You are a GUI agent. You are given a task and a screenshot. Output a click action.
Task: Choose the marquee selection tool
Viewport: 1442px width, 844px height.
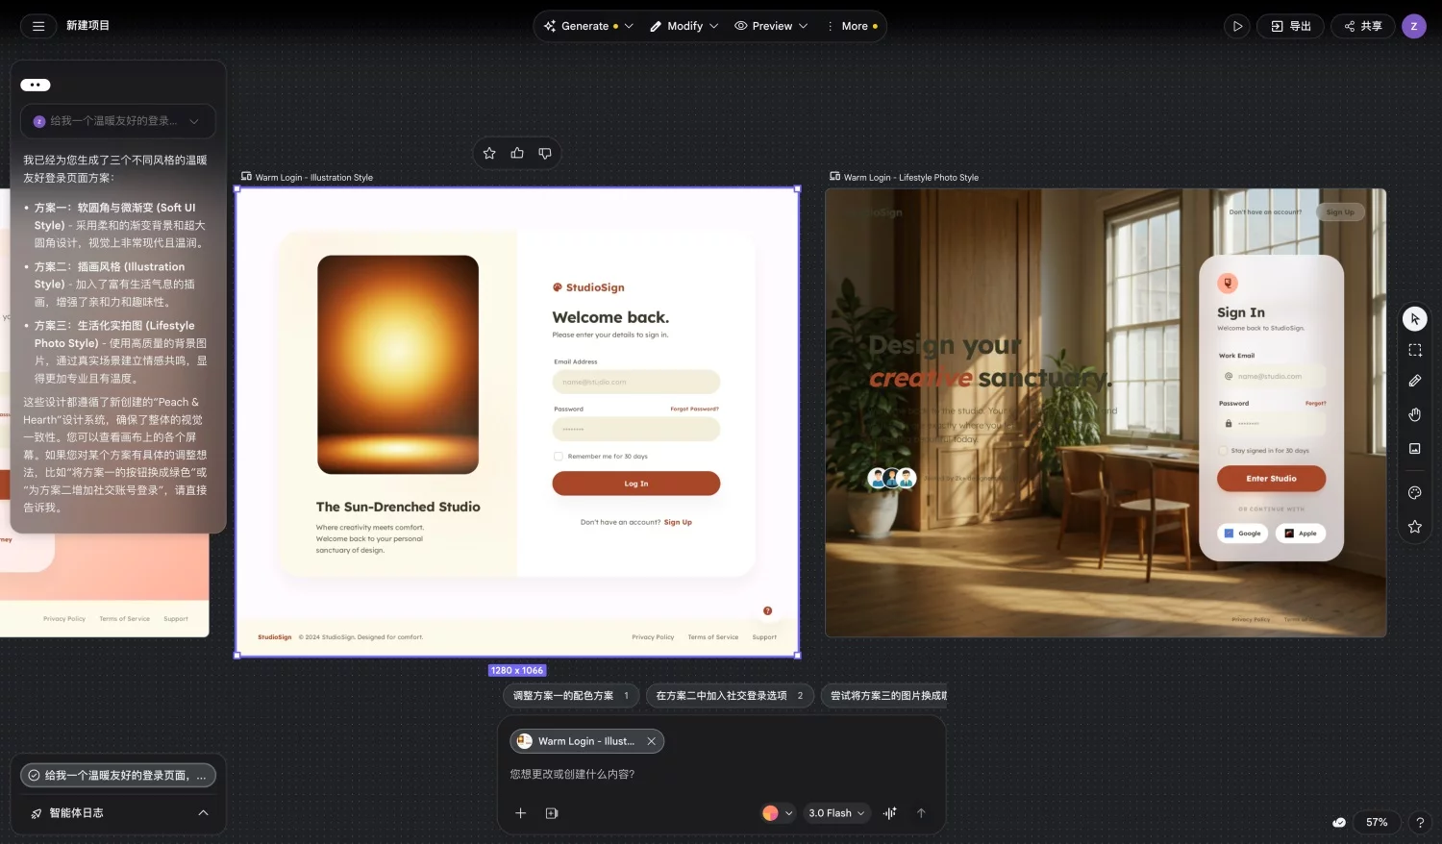point(1414,350)
